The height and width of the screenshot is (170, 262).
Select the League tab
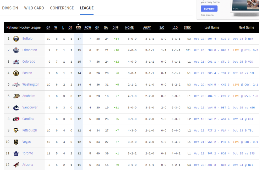[87, 8]
